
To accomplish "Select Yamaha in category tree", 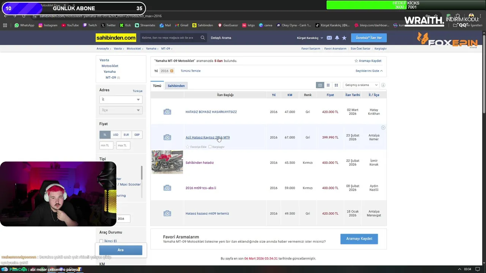I will click(110, 72).
